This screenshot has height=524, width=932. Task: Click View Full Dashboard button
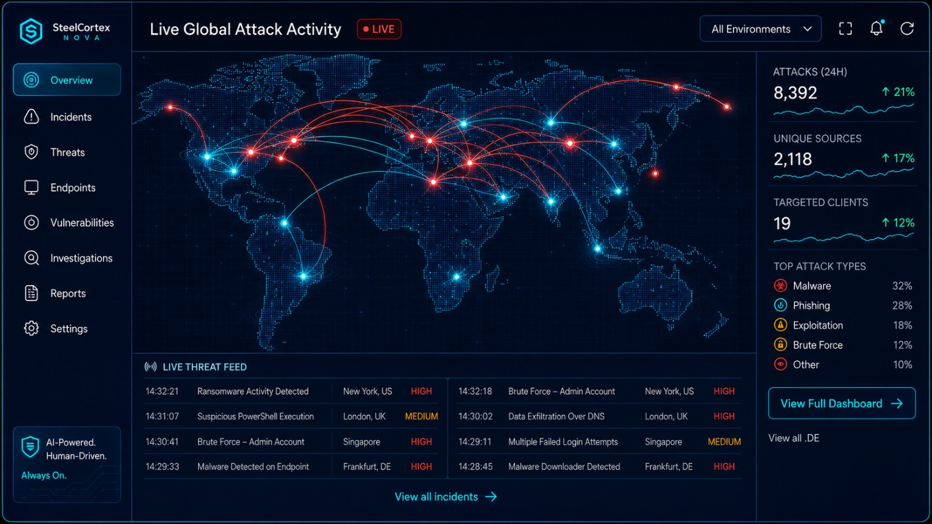(842, 403)
